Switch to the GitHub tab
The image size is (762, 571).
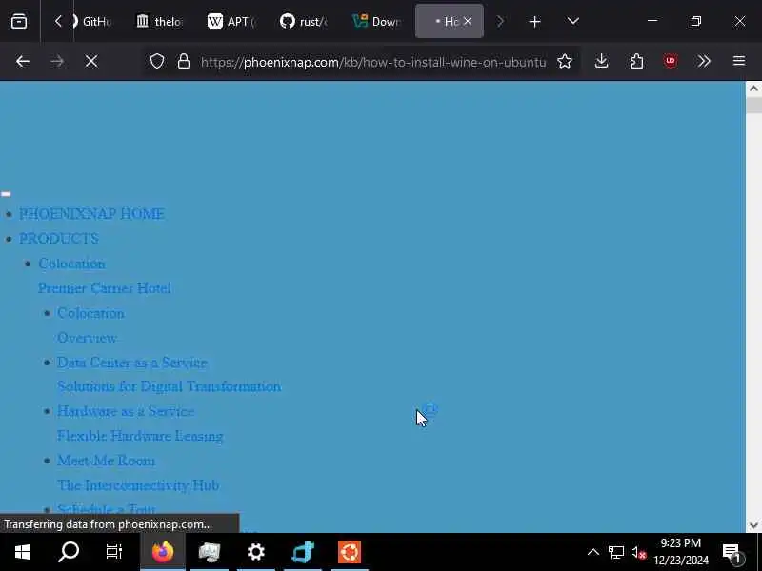pyautogui.click(x=92, y=21)
